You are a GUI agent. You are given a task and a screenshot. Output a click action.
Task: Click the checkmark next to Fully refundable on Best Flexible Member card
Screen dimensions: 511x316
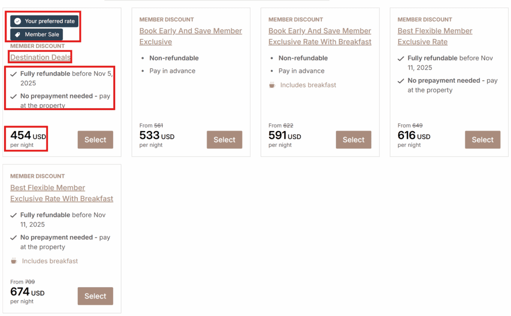[401, 58]
